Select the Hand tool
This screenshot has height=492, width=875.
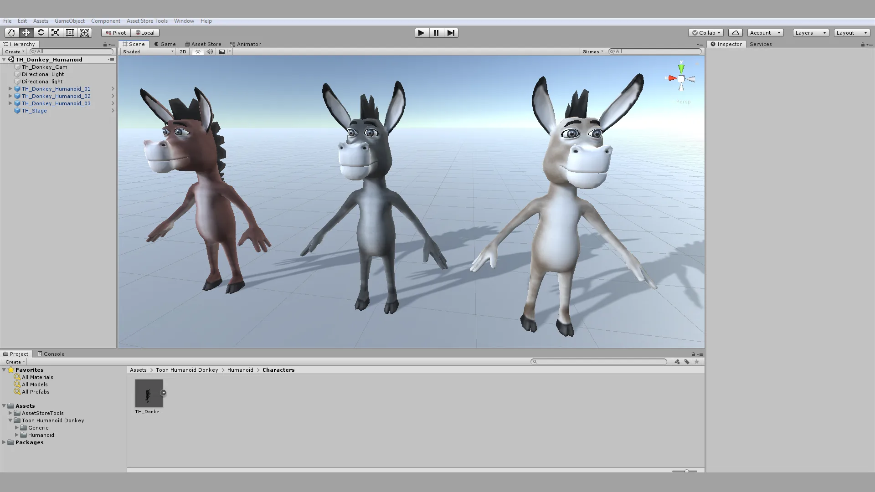[11, 33]
